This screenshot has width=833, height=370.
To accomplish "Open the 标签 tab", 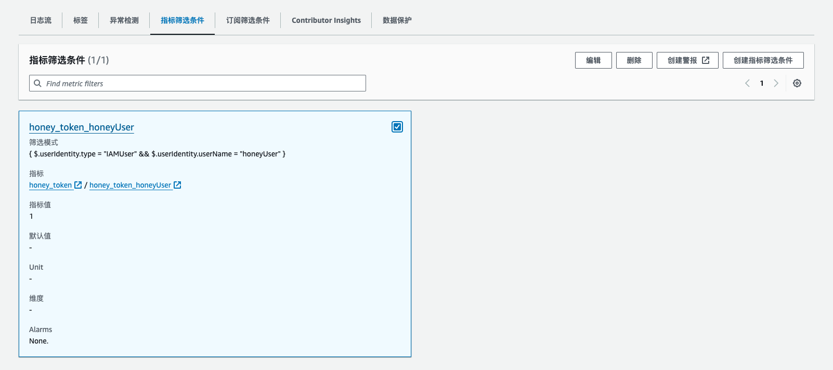I will pos(81,20).
